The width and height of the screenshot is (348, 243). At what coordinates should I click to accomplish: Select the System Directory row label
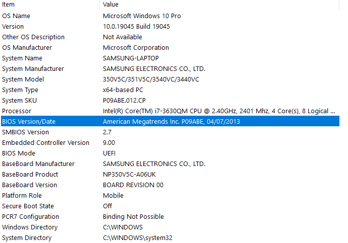point(27,238)
